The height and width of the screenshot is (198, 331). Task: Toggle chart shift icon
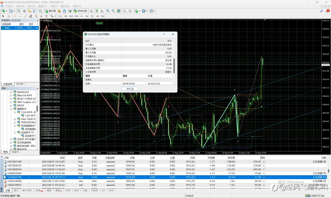click(x=130, y=11)
